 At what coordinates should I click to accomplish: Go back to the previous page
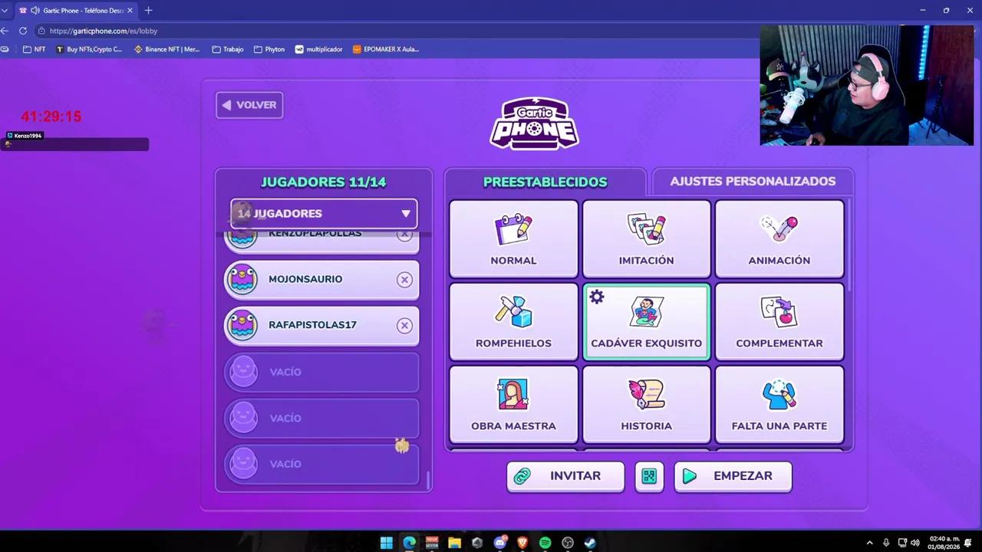[x=5, y=31]
